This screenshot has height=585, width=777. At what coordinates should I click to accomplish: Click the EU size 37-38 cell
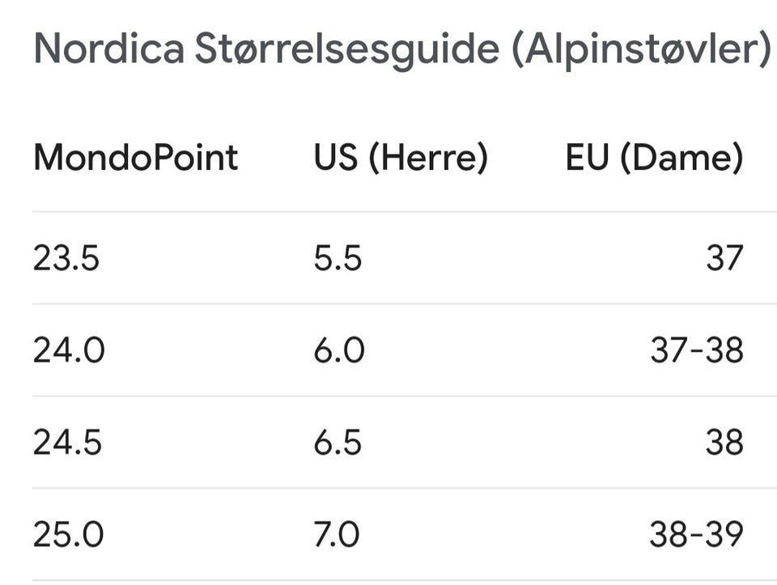(x=696, y=351)
